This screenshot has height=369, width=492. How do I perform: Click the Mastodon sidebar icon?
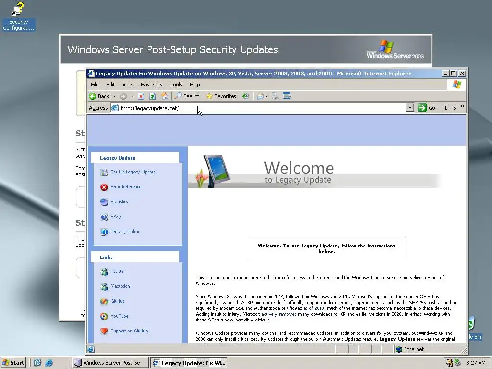(x=104, y=286)
